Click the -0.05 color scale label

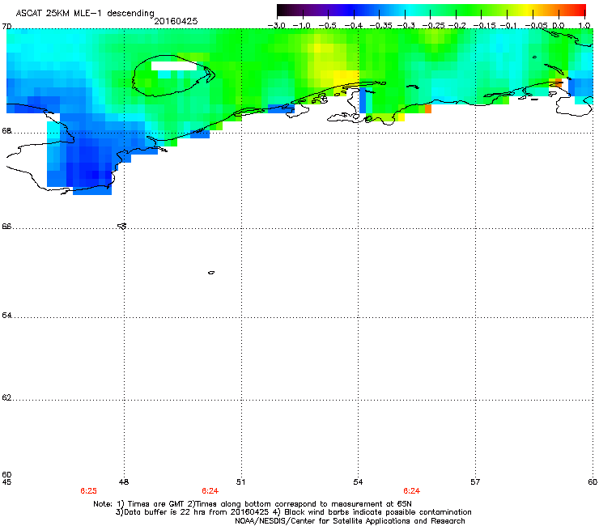point(536,26)
